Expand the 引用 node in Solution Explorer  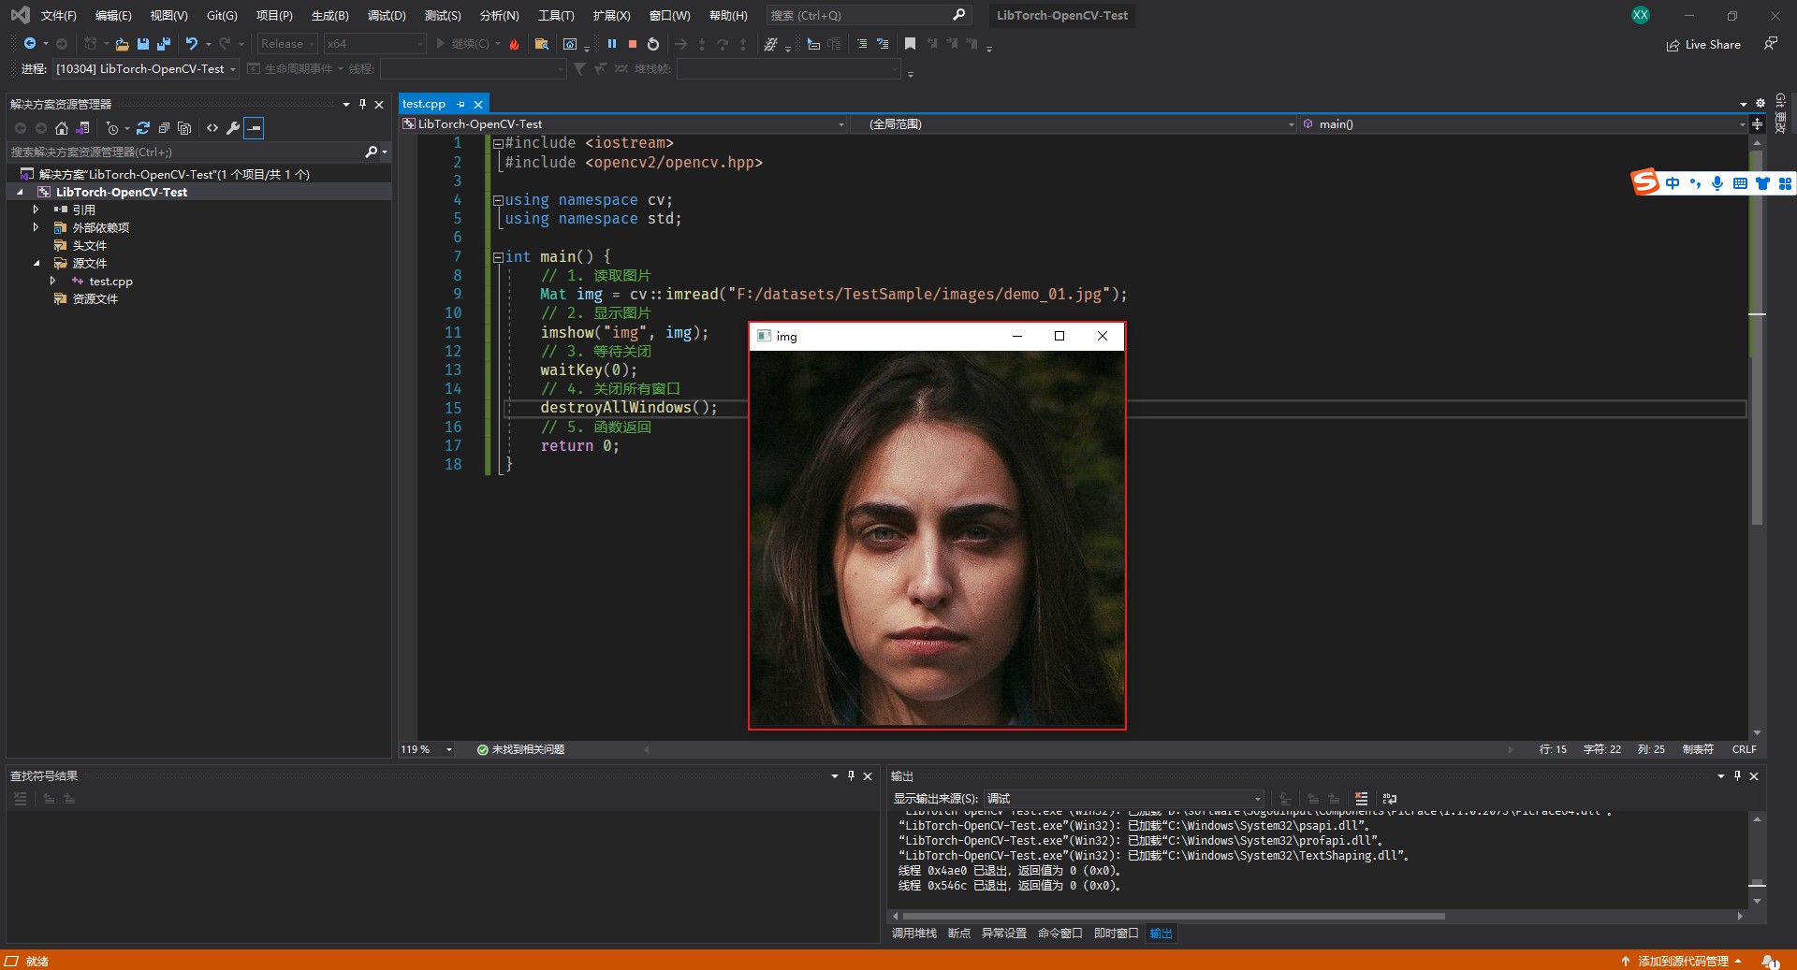(36, 210)
